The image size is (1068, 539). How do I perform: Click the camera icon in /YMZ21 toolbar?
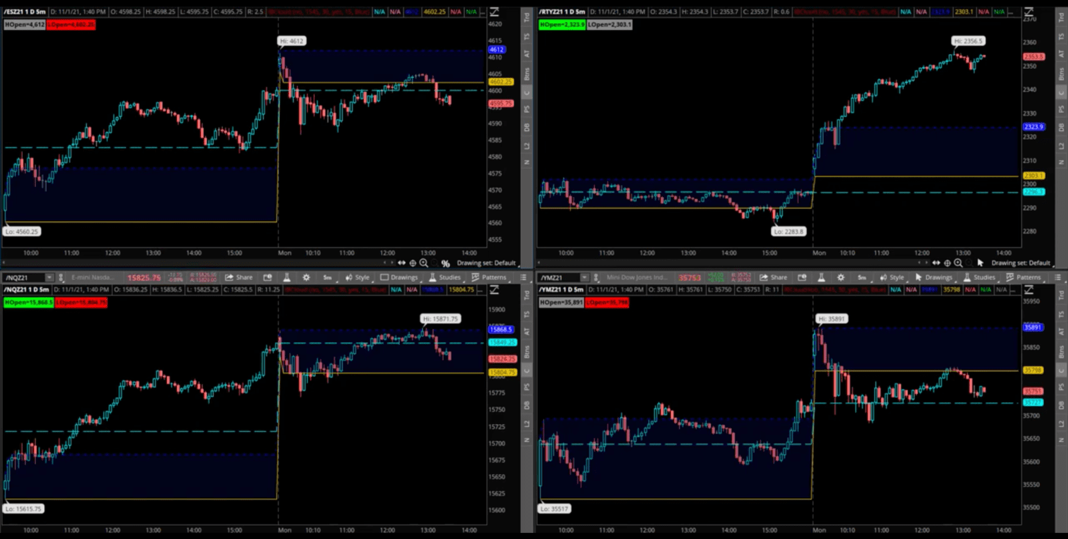click(x=802, y=277)
